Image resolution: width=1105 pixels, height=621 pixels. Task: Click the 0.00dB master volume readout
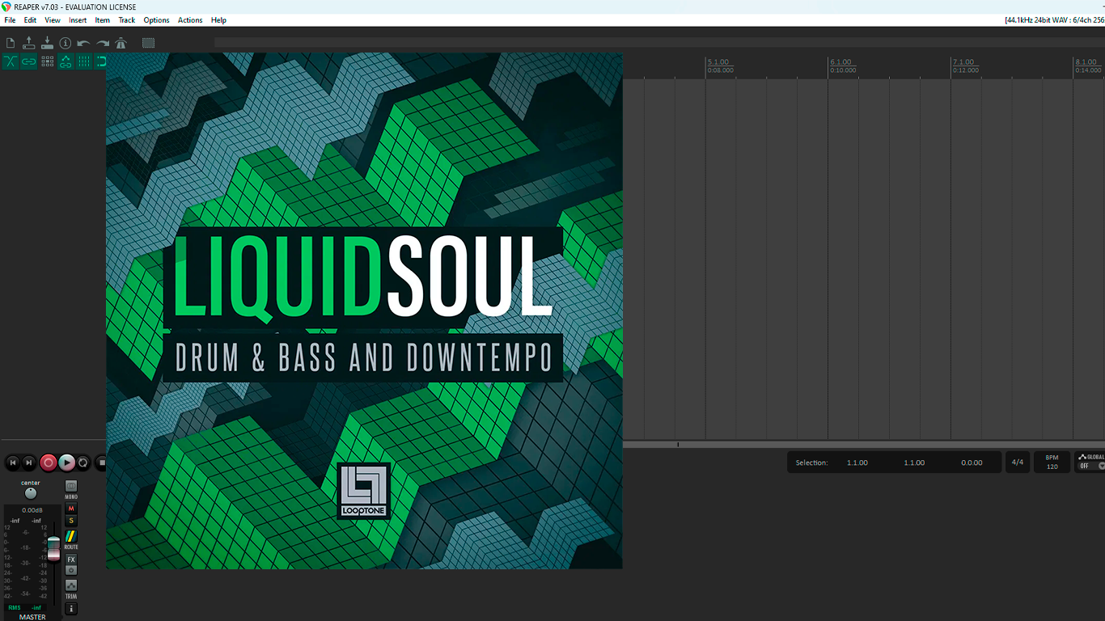click(32, 510)
